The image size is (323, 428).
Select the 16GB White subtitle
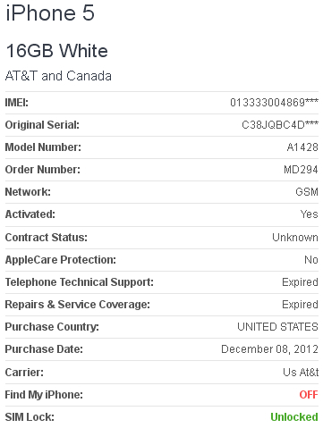[x=56, y=51]
